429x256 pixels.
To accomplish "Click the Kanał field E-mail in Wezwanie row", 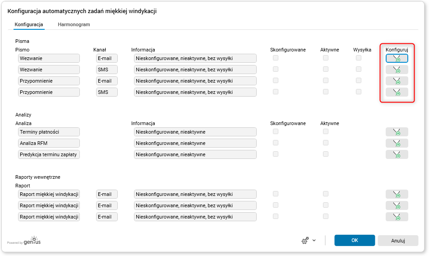I will [x=107, y=58].
